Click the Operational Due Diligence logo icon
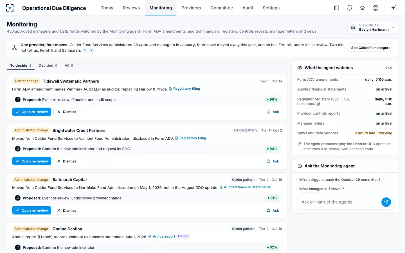Screen dimensions: 405x253 [10, 8]
